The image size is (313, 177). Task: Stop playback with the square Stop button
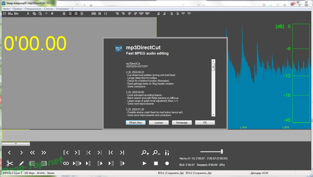point(156,163)
